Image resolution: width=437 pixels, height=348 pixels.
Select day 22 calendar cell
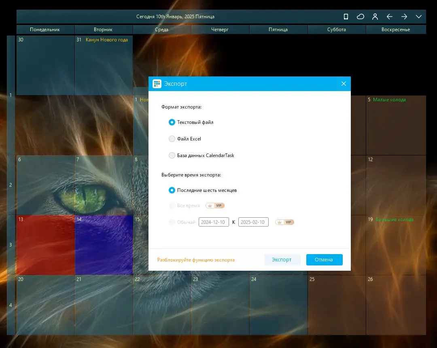162,305
